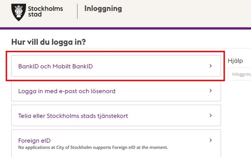This screenshot has height=157, width=251.
Task: Click the 'Hur vill du logga in?' heading
Action: coord(49,42)
